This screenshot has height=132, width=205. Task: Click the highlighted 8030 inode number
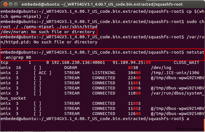click(133, 68)
